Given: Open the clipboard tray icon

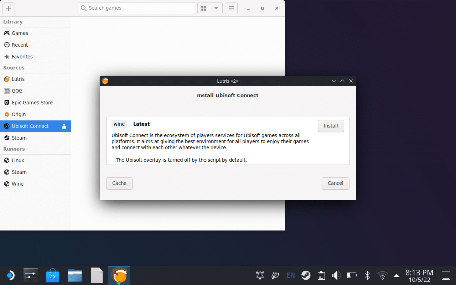Looking at the screenshot, I should tap(321, 275).
